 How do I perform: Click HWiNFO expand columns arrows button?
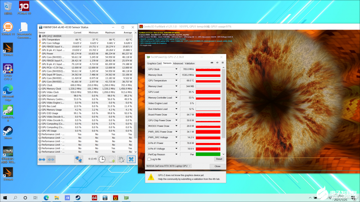42,160
